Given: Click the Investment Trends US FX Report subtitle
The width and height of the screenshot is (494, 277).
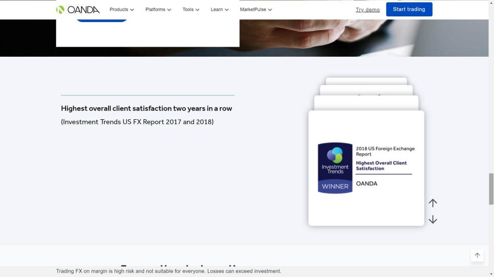Looking at the screenshot, I should (137, 122).
